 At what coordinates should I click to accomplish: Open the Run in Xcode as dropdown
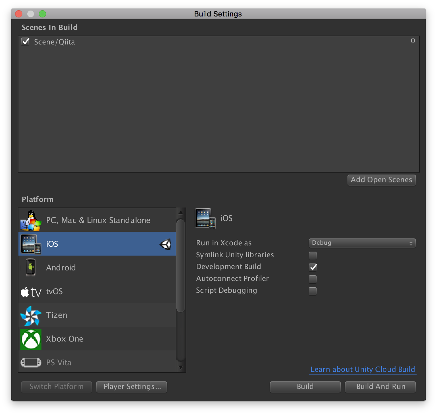pyautogui.click(x=362, y=243)
